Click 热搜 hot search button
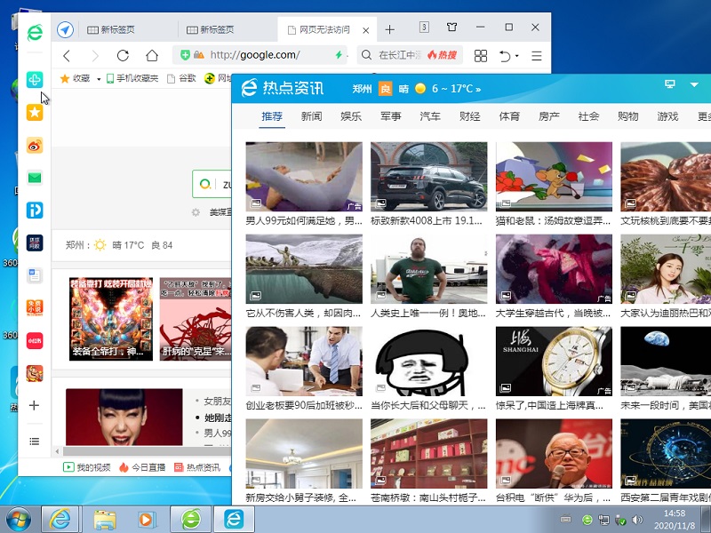 pos(442,55)
